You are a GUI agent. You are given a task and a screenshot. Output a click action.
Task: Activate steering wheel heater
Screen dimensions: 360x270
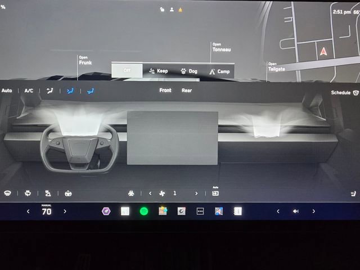(x=68, y=193)
